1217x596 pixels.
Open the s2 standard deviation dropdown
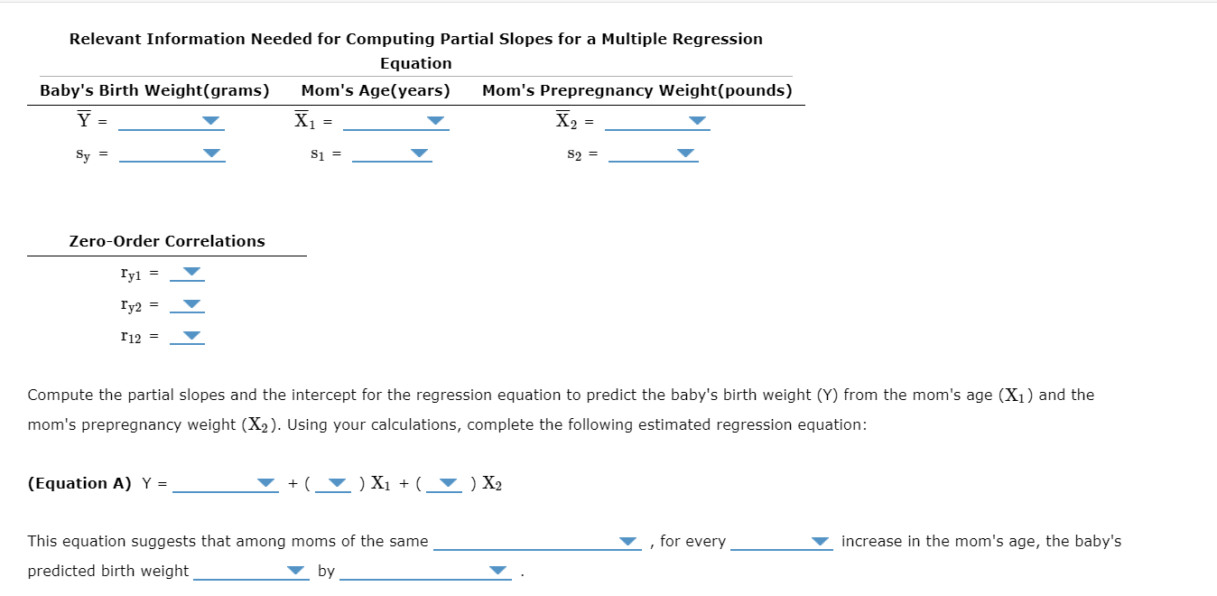coord(684,153)
